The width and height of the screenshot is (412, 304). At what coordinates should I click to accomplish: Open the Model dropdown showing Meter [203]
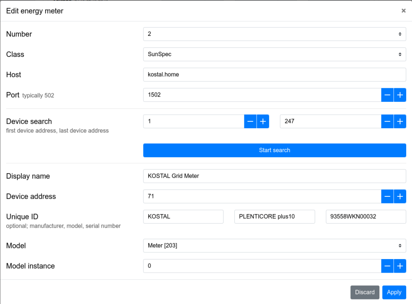tap(274, 246)
